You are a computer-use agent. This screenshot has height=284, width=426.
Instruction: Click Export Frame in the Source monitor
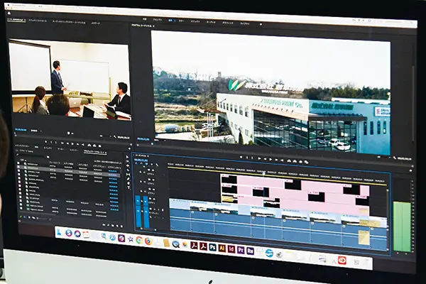99,146
